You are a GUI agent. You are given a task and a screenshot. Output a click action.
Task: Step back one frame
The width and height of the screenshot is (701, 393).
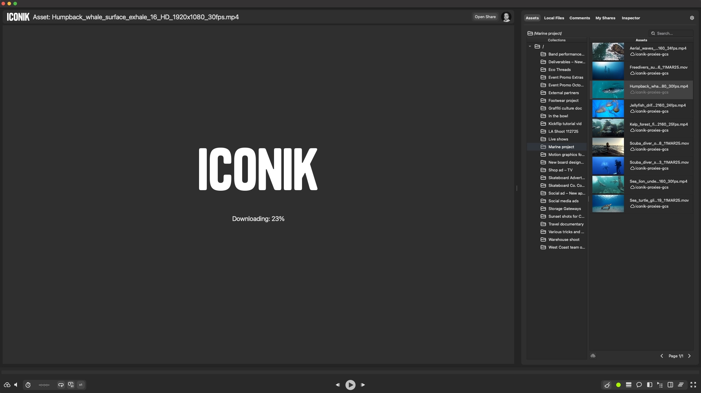(338, 385)
